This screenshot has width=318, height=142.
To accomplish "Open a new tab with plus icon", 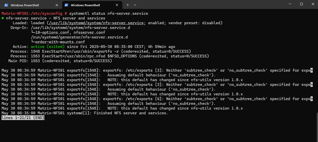I will [128, 5].
